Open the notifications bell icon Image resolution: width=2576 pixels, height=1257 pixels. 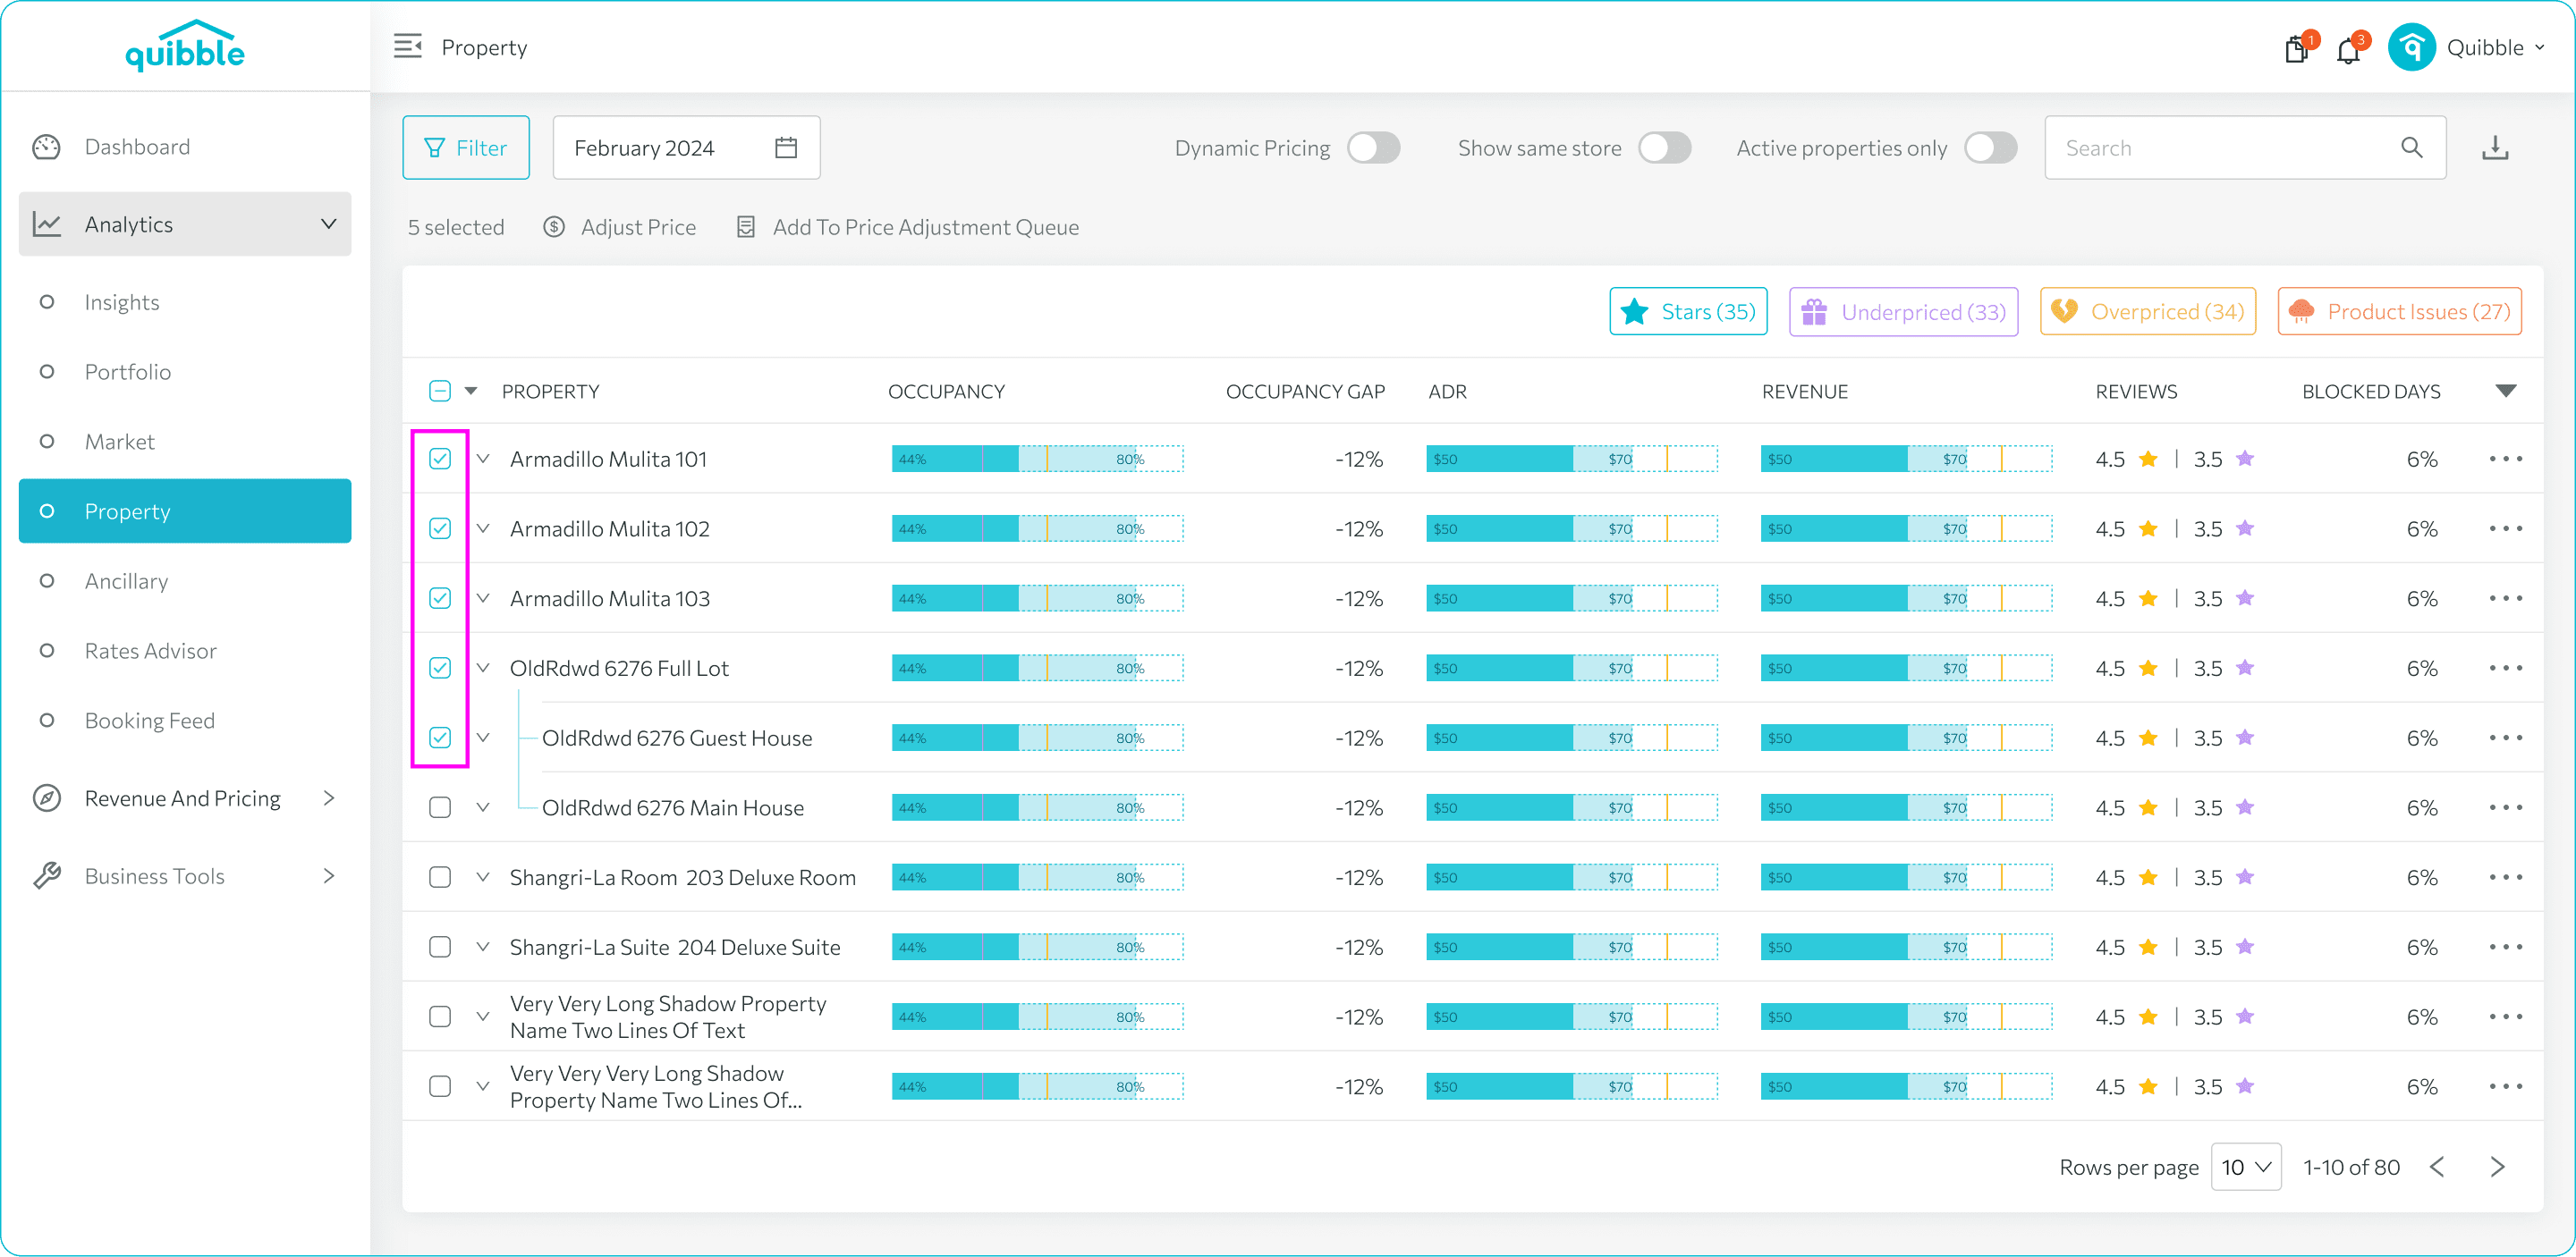pyautogui.click(x=2348, y=49)
